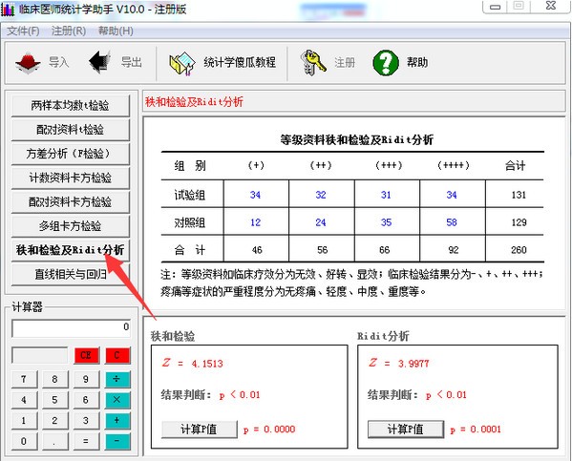Open the 帮助(H) menu
The width and height of the screenshot is (572, 461).
116,31
